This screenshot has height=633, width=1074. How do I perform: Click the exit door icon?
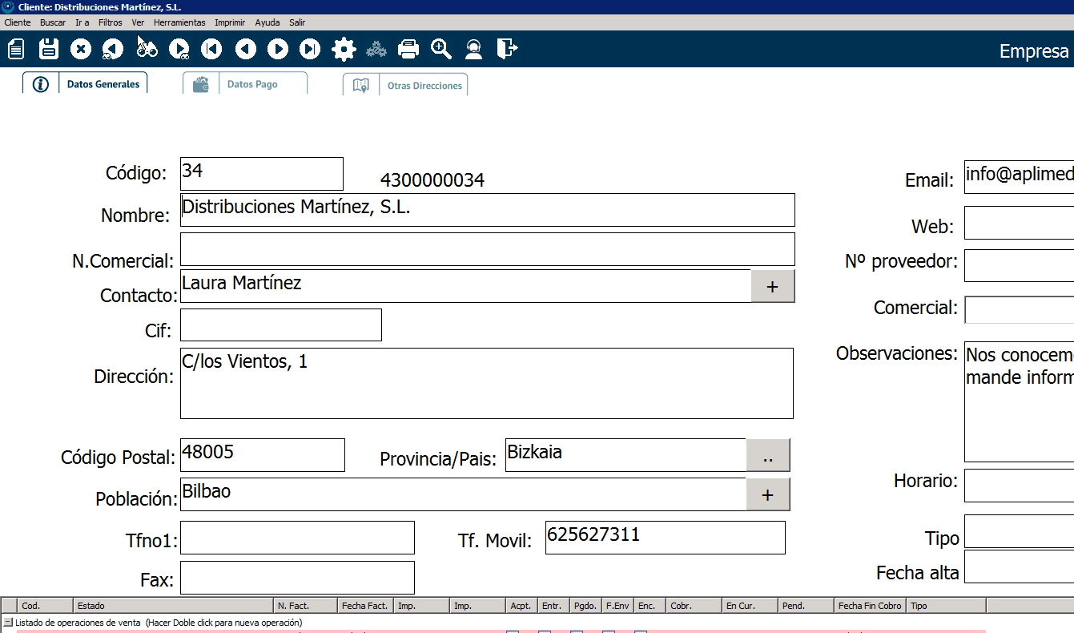tap(507, 50)
